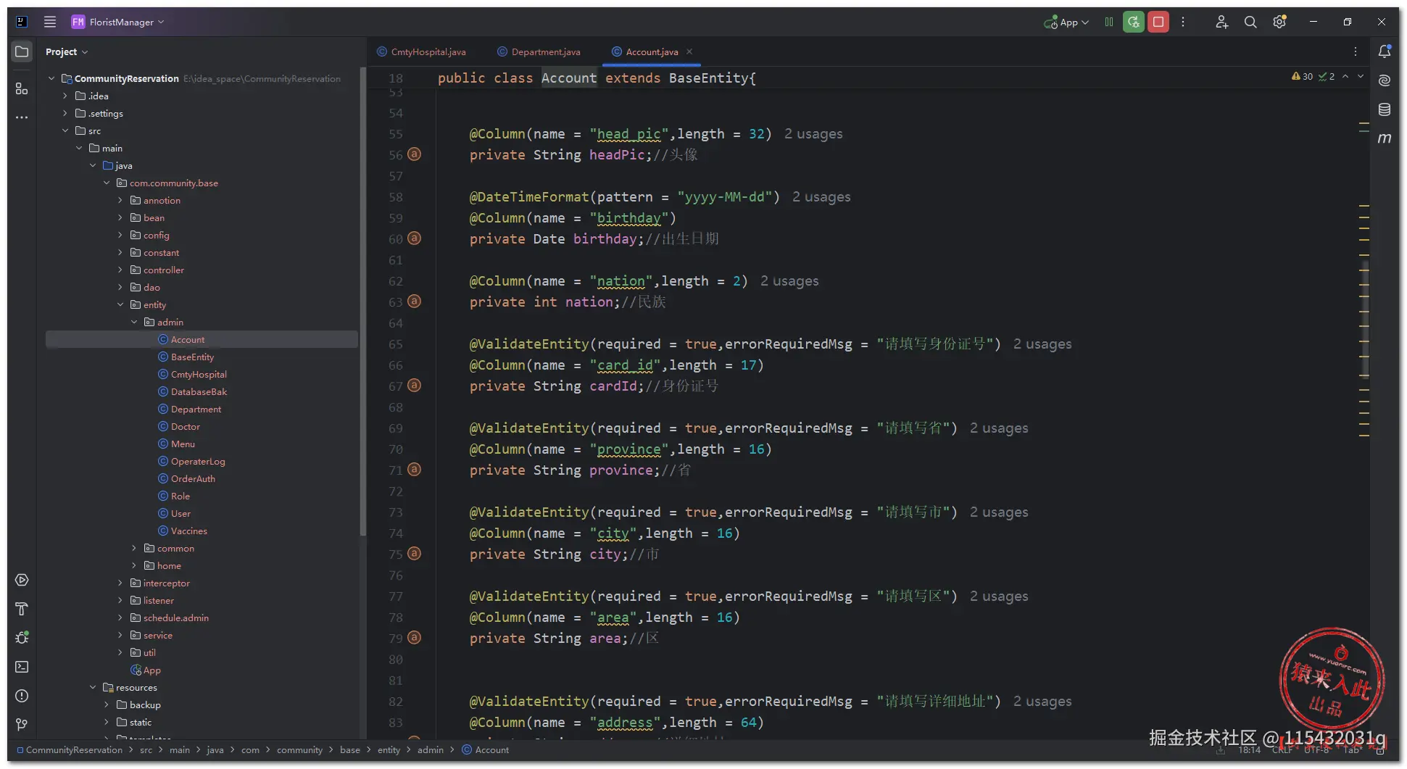Open the App run configuration dropdown
Screen dimensions: 1407x769
[1067, 22]
